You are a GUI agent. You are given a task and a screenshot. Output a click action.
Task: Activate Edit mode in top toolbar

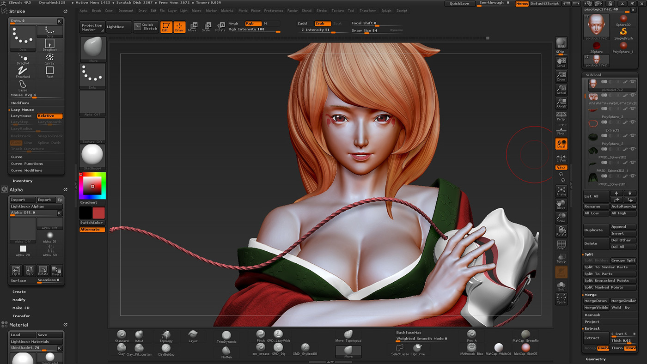(x=166, y=27)
